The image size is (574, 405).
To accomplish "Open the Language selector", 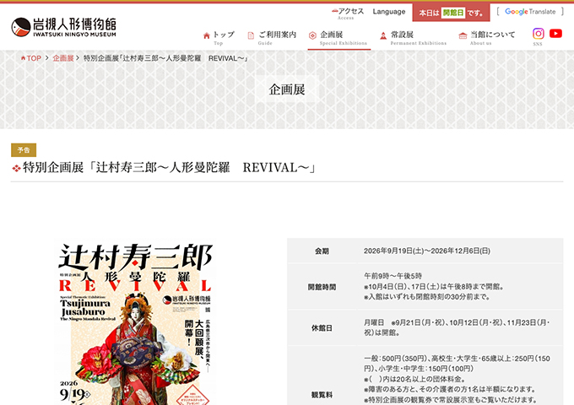I will point(389,12).
